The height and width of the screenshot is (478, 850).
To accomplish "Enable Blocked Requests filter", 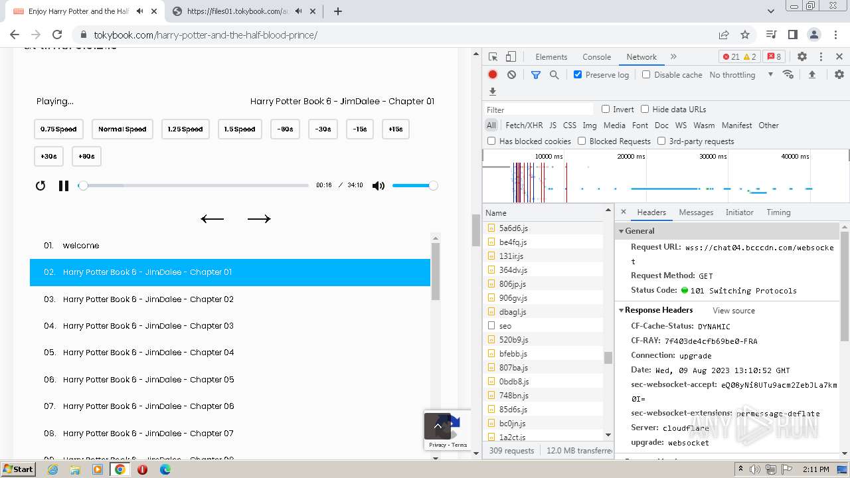I will click(x=582, y=141).
